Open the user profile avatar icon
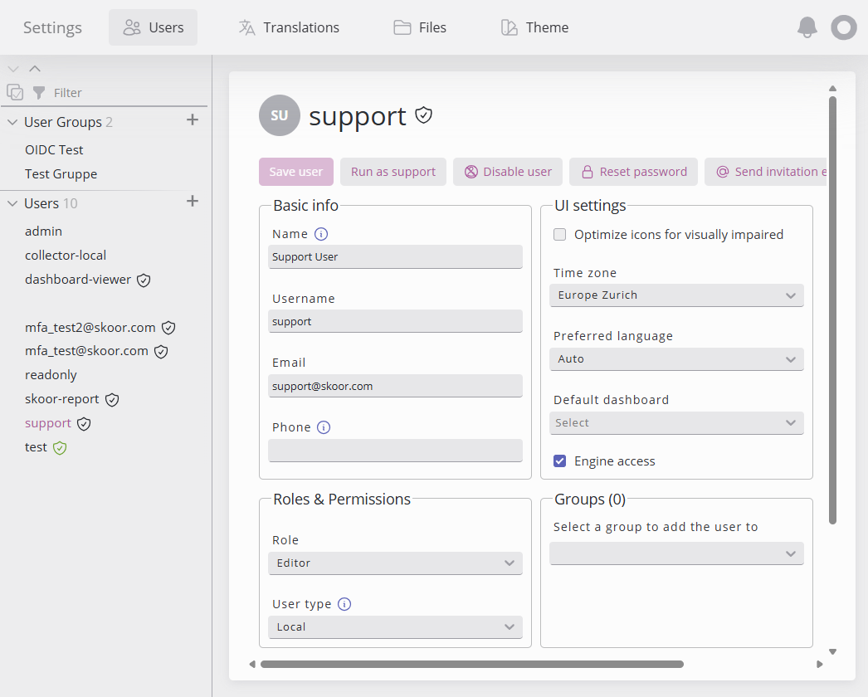Viewport: 868px width, 697px height. [x=843, y=27]
